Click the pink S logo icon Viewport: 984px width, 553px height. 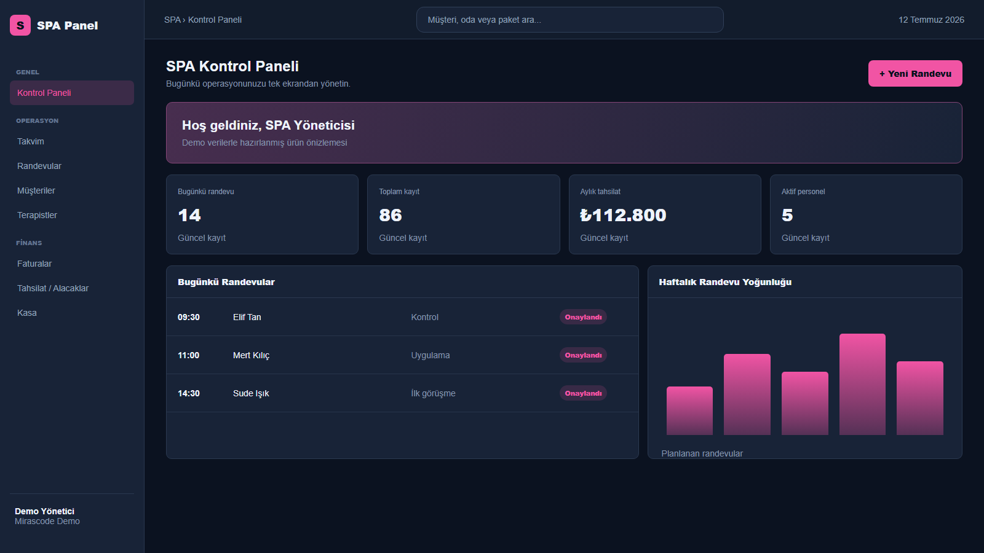pyautogui.click(x=20, y=25)
